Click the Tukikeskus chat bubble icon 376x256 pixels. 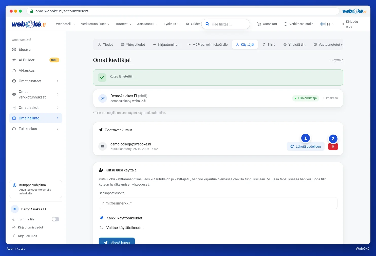[14, 129]
